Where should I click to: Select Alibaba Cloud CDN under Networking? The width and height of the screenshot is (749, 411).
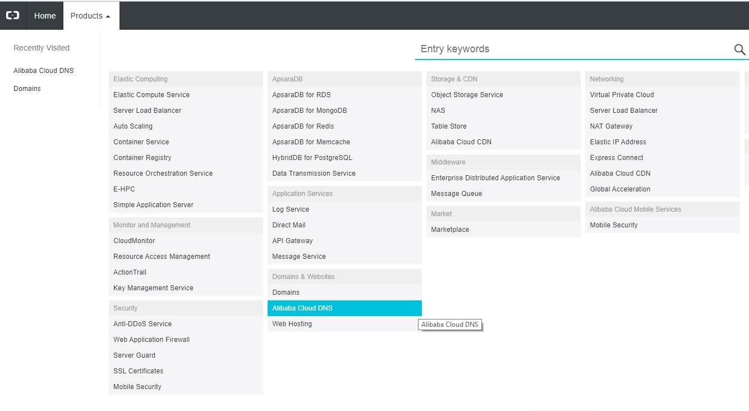pos(663,173)
